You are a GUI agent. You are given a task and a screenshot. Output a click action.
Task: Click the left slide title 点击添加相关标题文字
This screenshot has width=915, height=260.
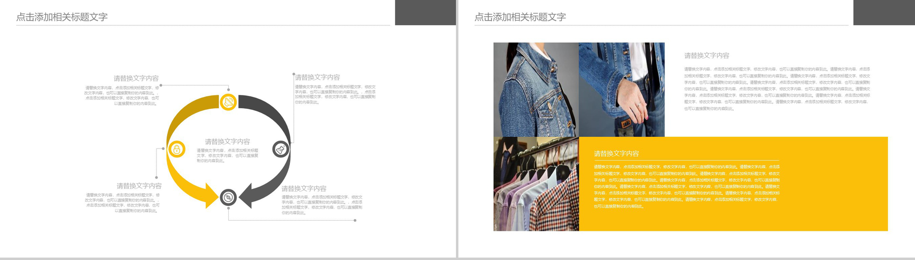(62, 17)
